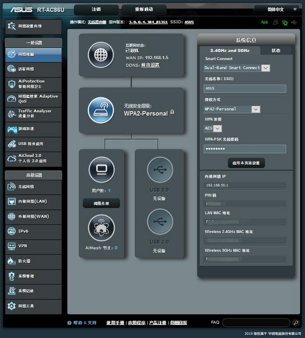Click the wireless router icon in map

point(101,110)
